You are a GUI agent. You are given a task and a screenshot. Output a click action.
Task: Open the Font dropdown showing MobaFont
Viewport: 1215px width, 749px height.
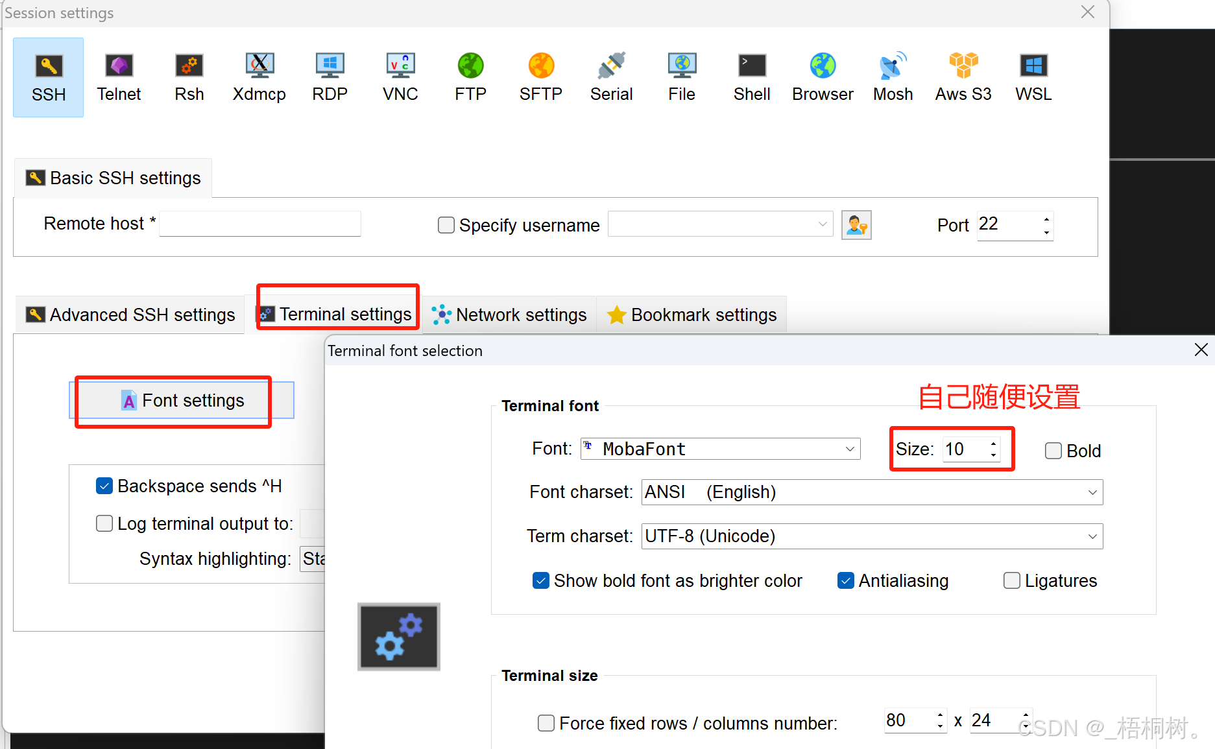point(720,449)
